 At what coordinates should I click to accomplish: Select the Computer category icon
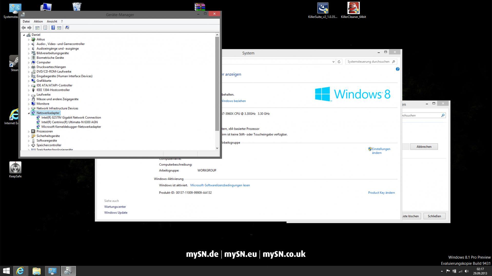click(33, 62)
